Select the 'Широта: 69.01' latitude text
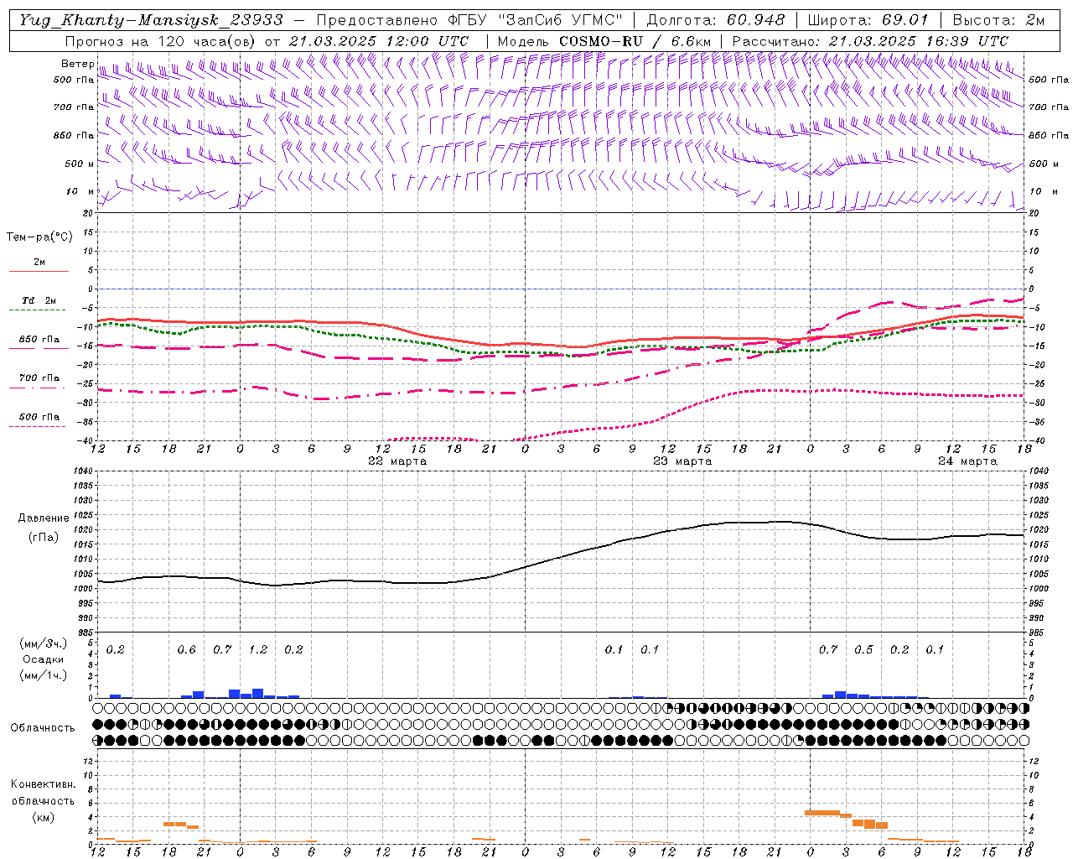This screenshot has height=859, width=1073. [868, 19]
